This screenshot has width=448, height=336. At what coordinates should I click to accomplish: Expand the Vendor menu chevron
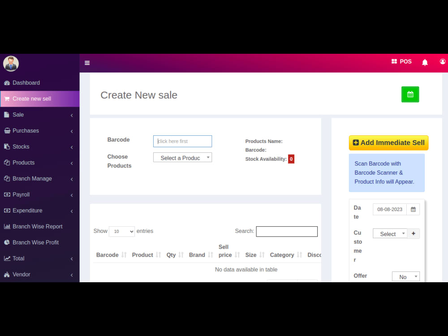[72, 275]
